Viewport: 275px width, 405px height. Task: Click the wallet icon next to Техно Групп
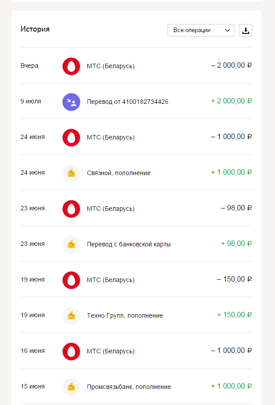tap(71, 315)
